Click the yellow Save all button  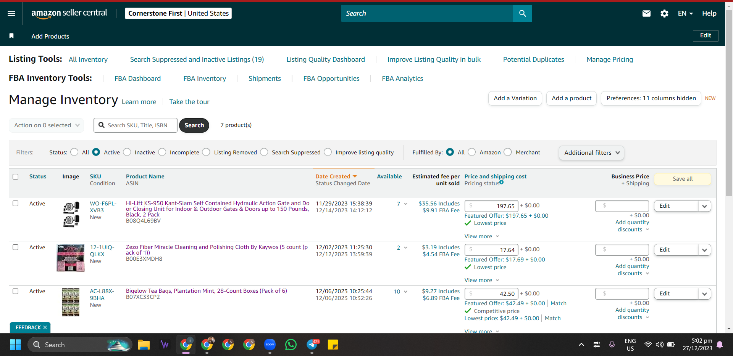pos(683,179)
